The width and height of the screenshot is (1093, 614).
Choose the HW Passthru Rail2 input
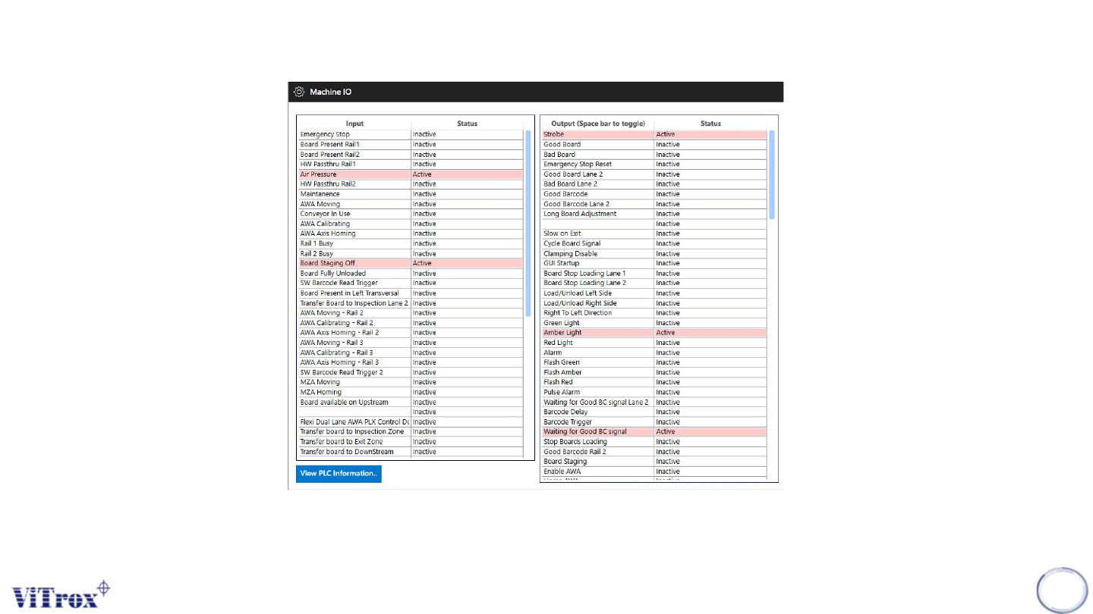(x=411, y=183)
